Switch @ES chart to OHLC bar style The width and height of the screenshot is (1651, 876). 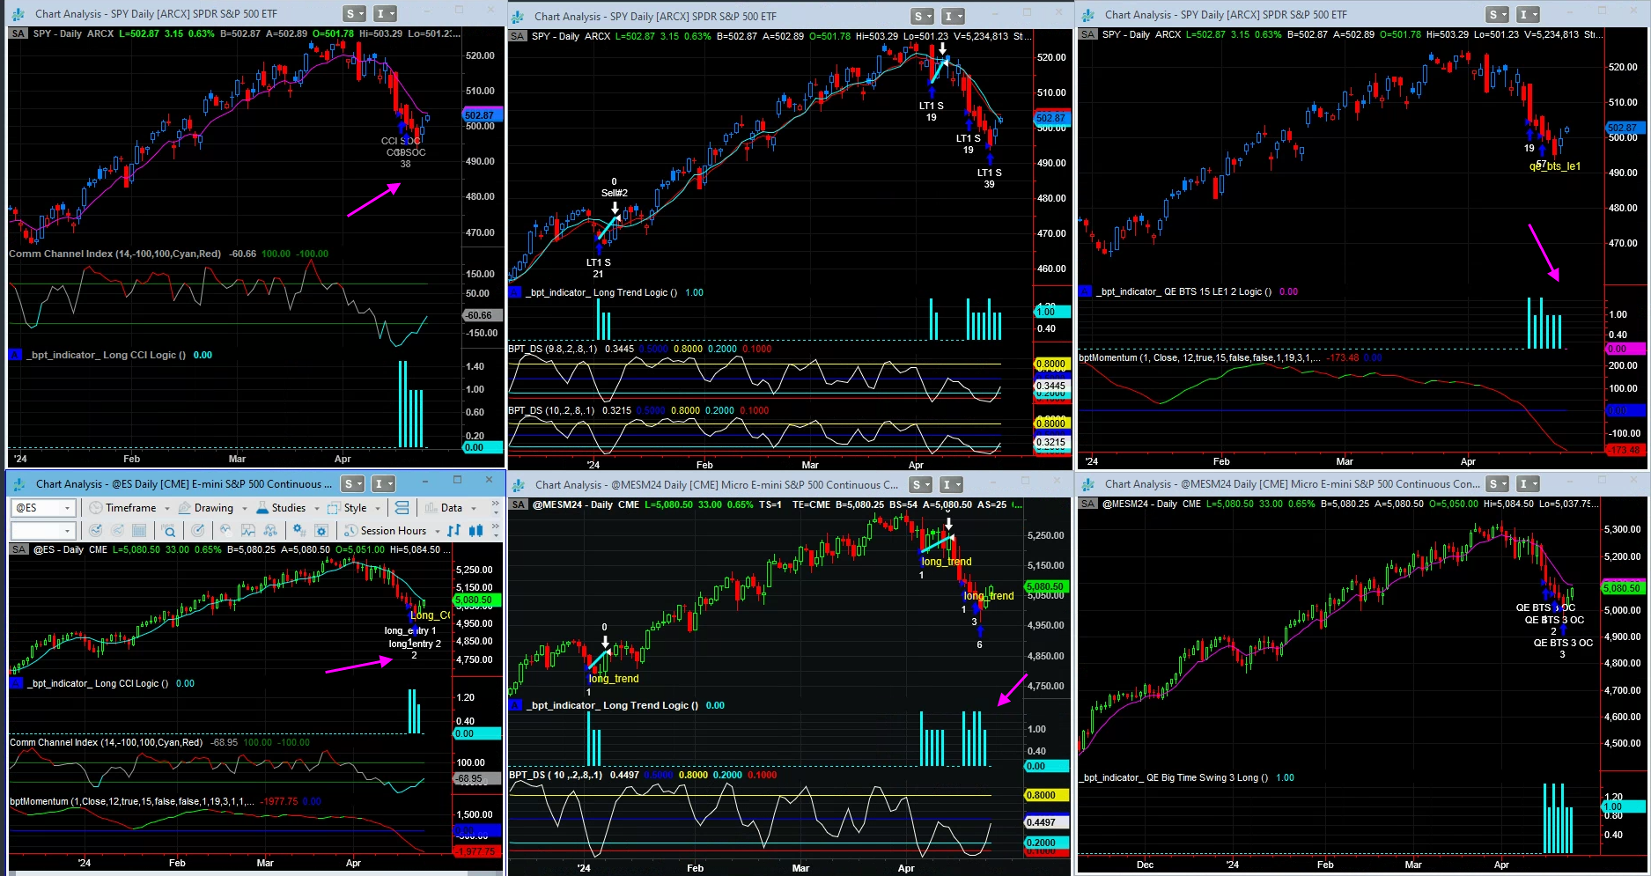tap(453, 531)
